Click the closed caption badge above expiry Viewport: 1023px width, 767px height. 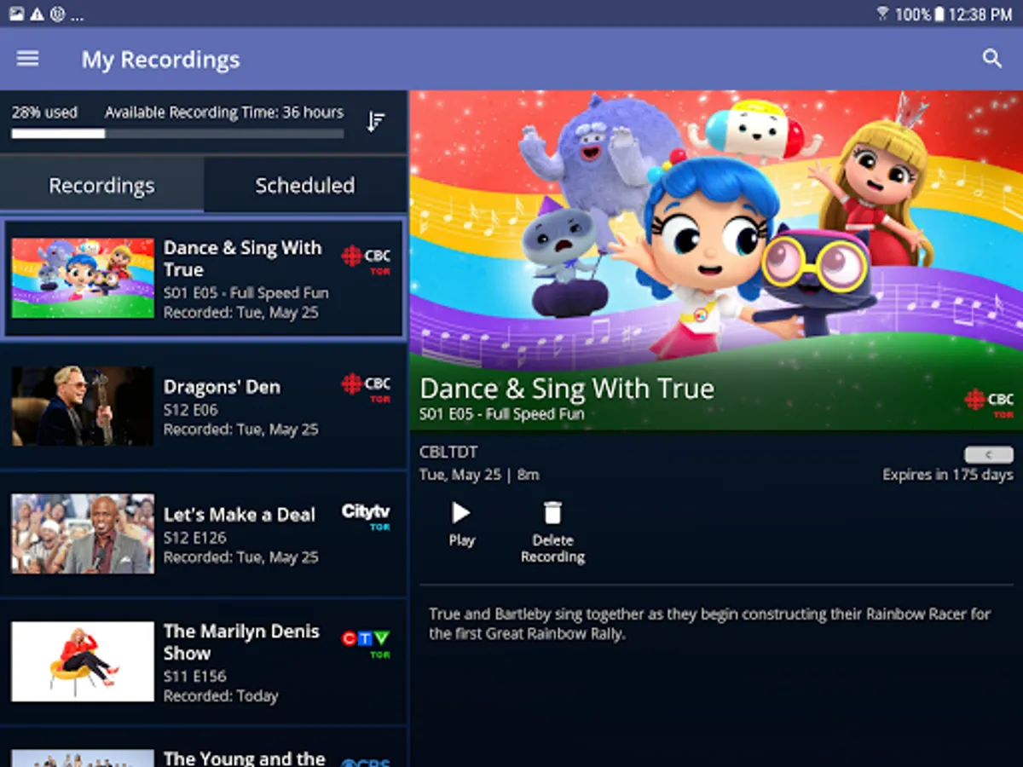tap(989, 454)
